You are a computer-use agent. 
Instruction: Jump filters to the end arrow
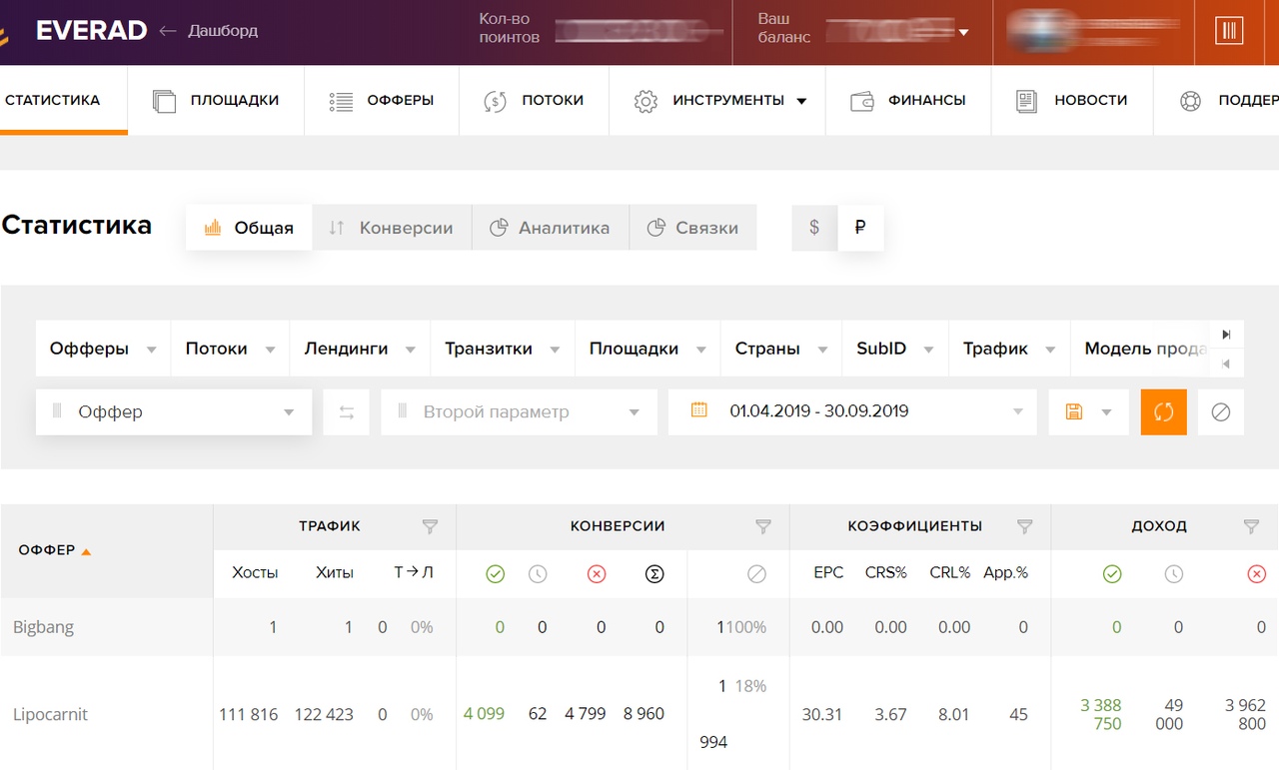coord(1226,335)
